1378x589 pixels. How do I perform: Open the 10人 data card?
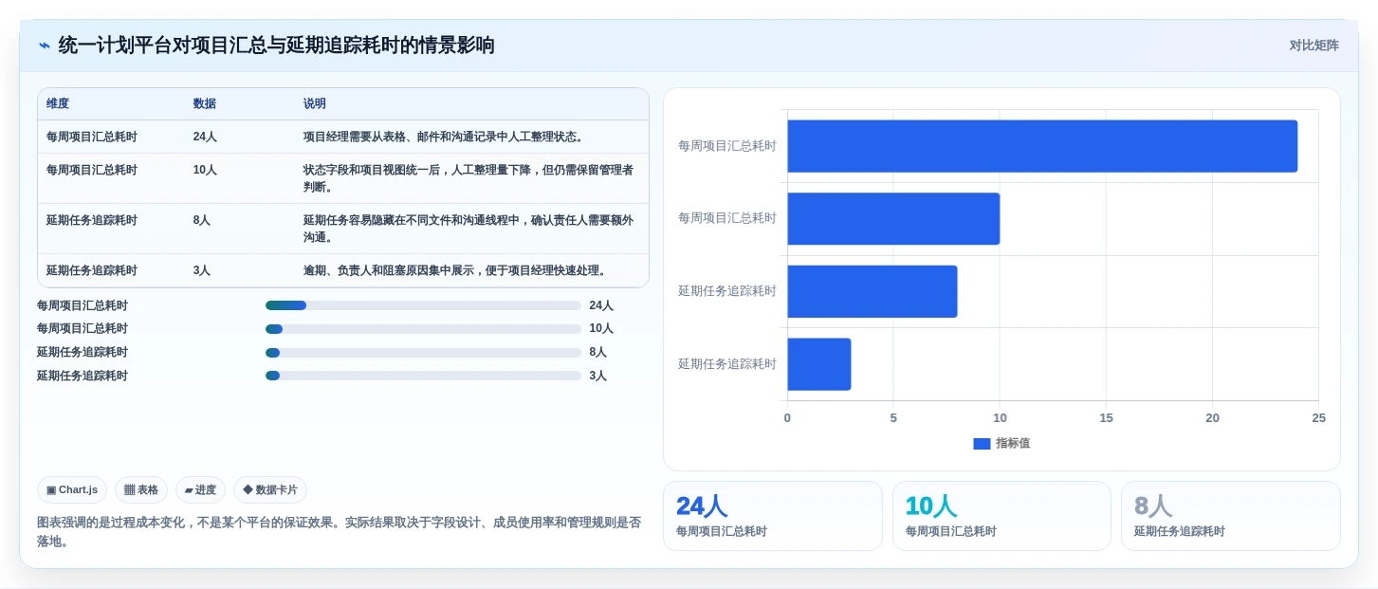(1001, 516)
